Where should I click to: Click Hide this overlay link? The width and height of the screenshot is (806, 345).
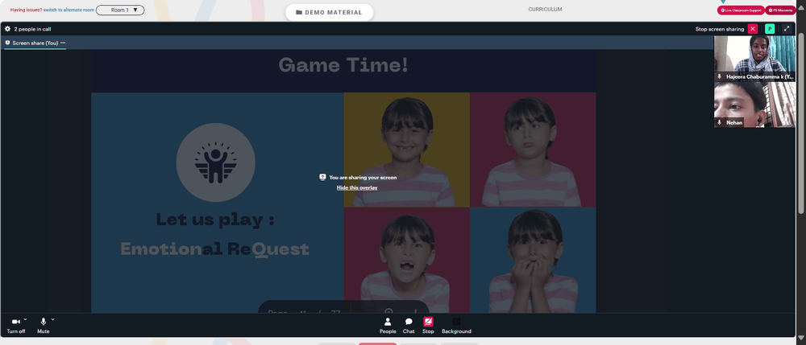[x=357, y=187]
